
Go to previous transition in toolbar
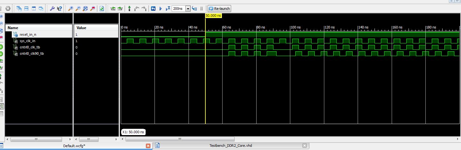pyautogui.click(x=113, y=9)
